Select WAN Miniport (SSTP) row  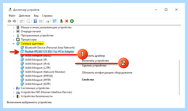pyautogui.click(x=38, y=84)
